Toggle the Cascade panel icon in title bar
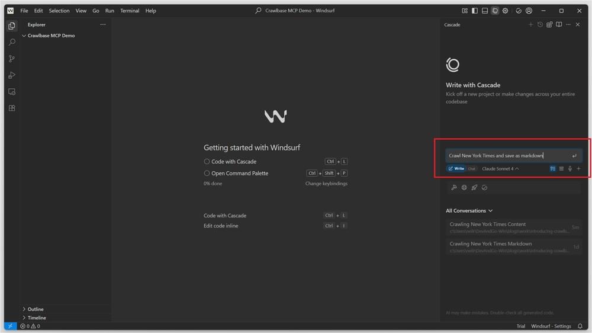 tap(495, 11)
